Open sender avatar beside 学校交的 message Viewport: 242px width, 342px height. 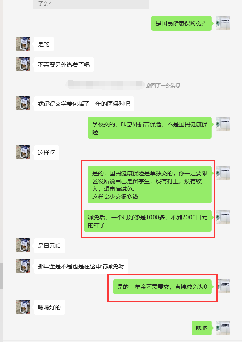coord(223,123)
